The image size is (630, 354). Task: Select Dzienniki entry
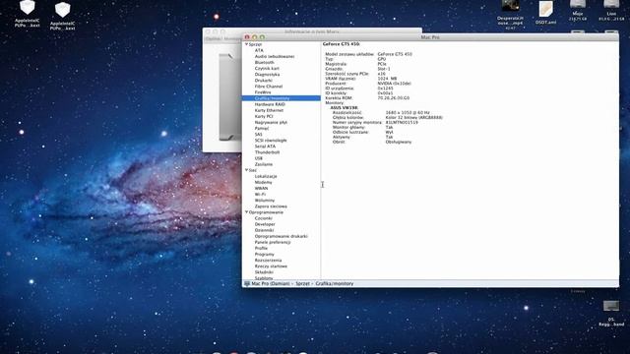pos(264,230)
